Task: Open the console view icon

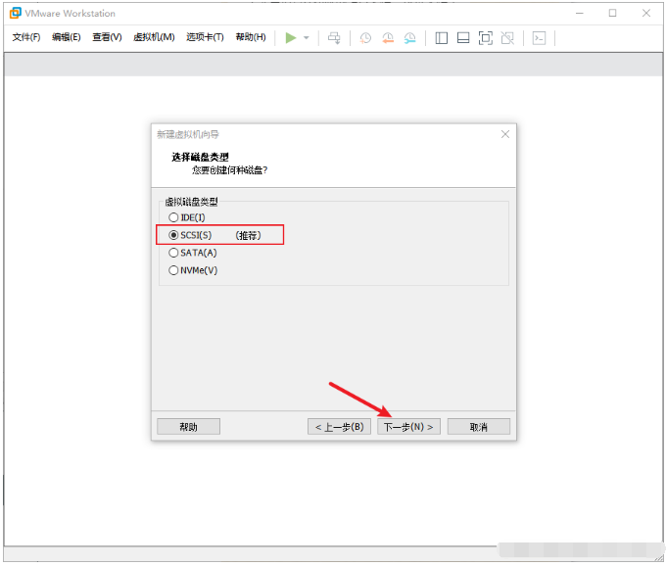Action: pyautogui.click(x=539, y=37)
